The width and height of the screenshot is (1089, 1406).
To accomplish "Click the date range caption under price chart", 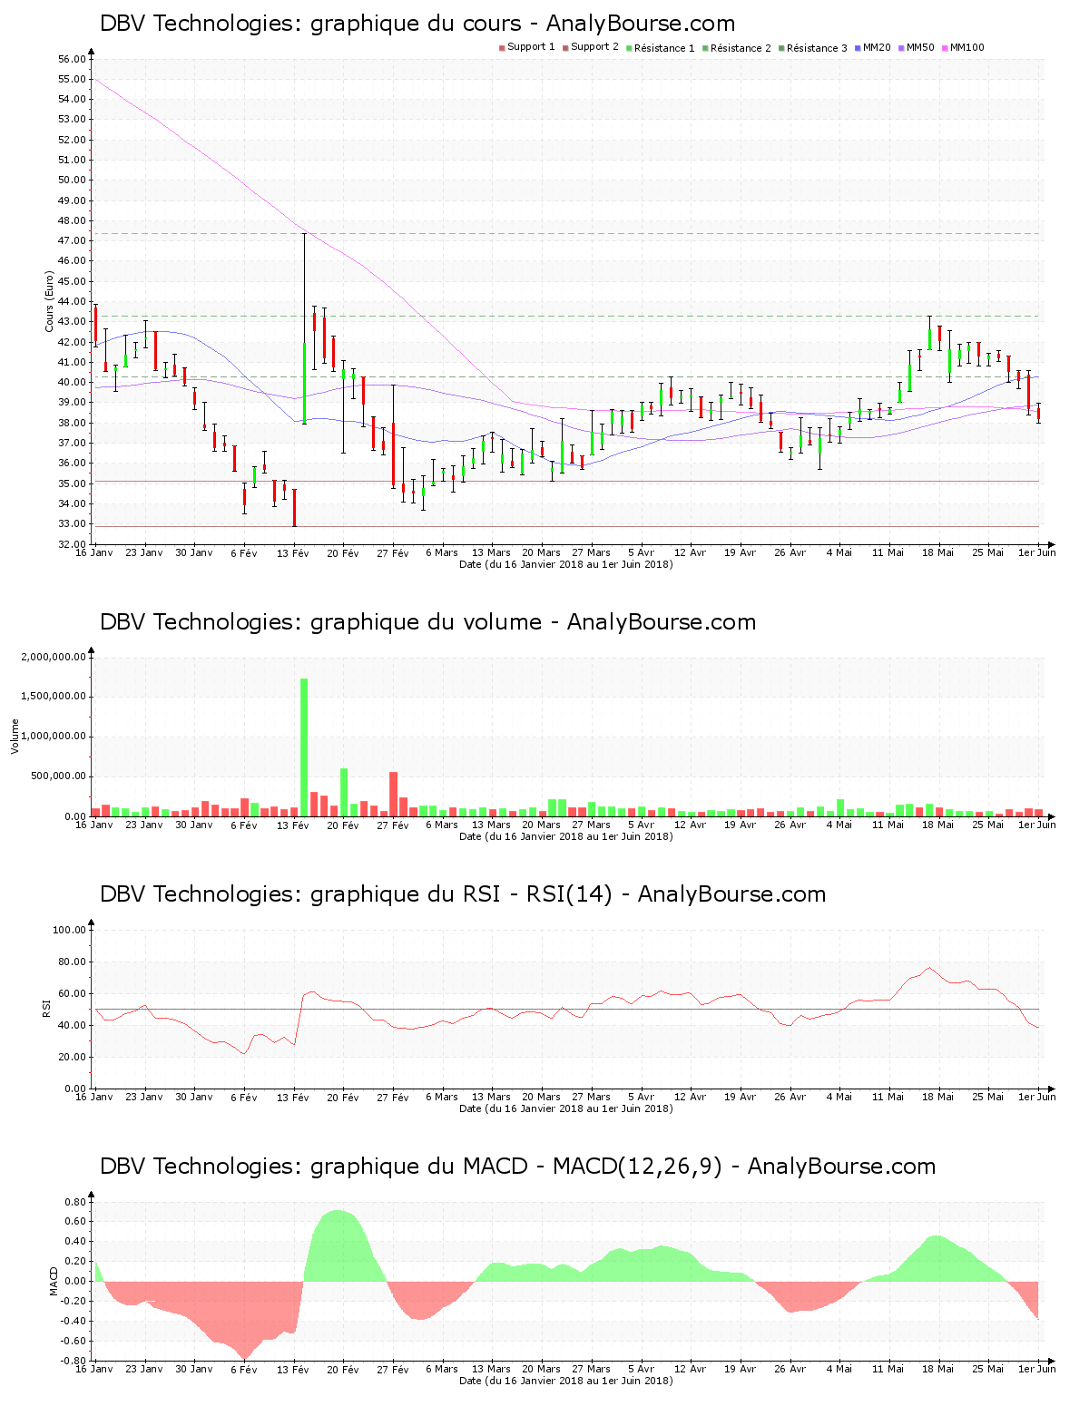I will [565, 564].
